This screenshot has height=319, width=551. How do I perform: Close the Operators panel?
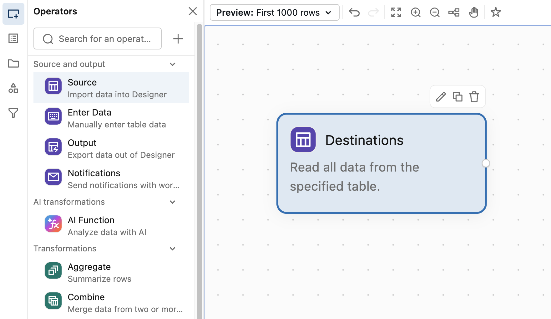pyautogui.click(x=193, y=11)
